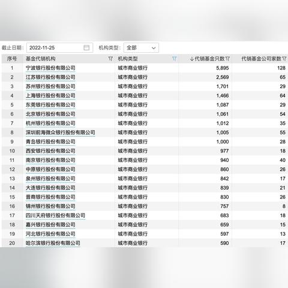The image size is (288, 288).
Task: Select 城市商业银行 in 宁波银行 row
Action: (x=133, y=68)
